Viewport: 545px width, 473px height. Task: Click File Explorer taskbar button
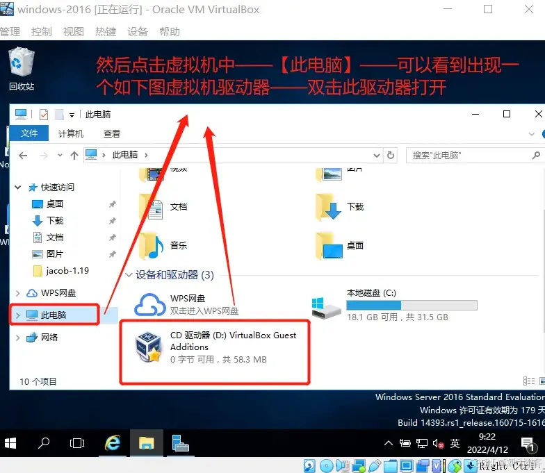tap(146, 443)
